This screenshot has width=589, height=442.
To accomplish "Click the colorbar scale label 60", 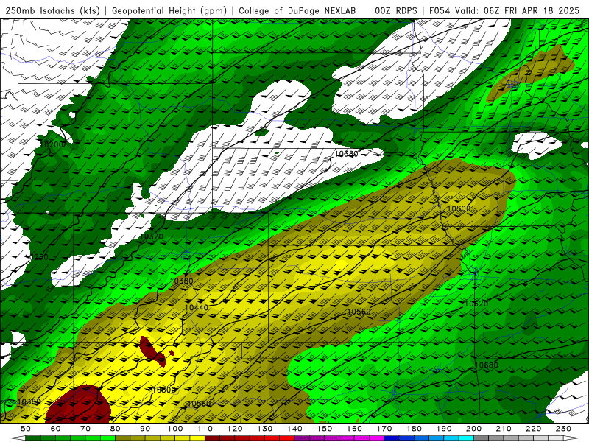I will click(x=55, y=429).
